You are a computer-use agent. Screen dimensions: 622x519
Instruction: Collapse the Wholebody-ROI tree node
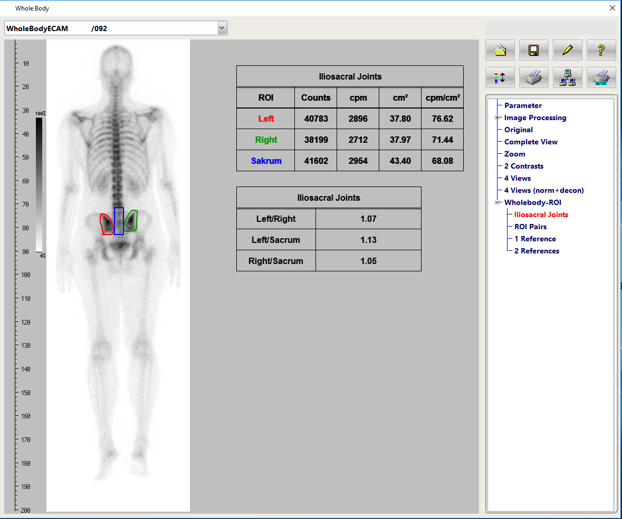[x=497, y=202]
